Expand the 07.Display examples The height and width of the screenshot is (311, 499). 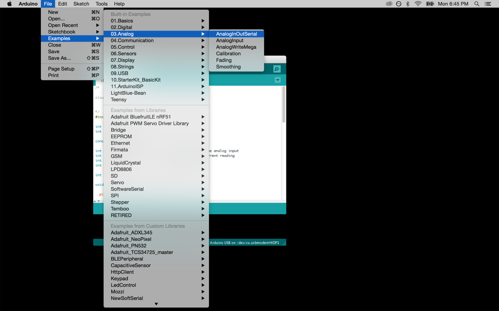156,60
